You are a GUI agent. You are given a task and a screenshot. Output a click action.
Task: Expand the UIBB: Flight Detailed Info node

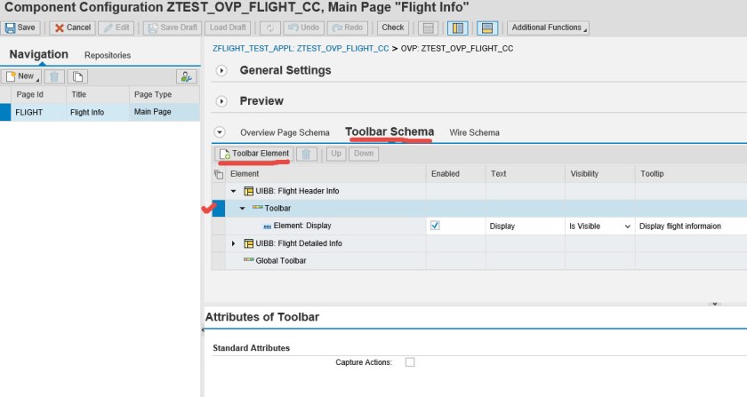(x=235, y=243)
